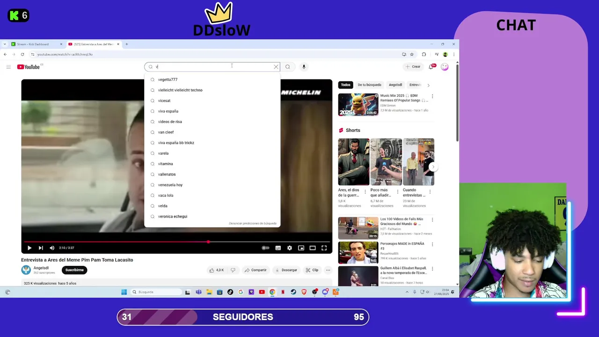Click the Compartir button
The height and width of the screenshot is (337, 599).
pyautogui.click(x=256, y=270)
